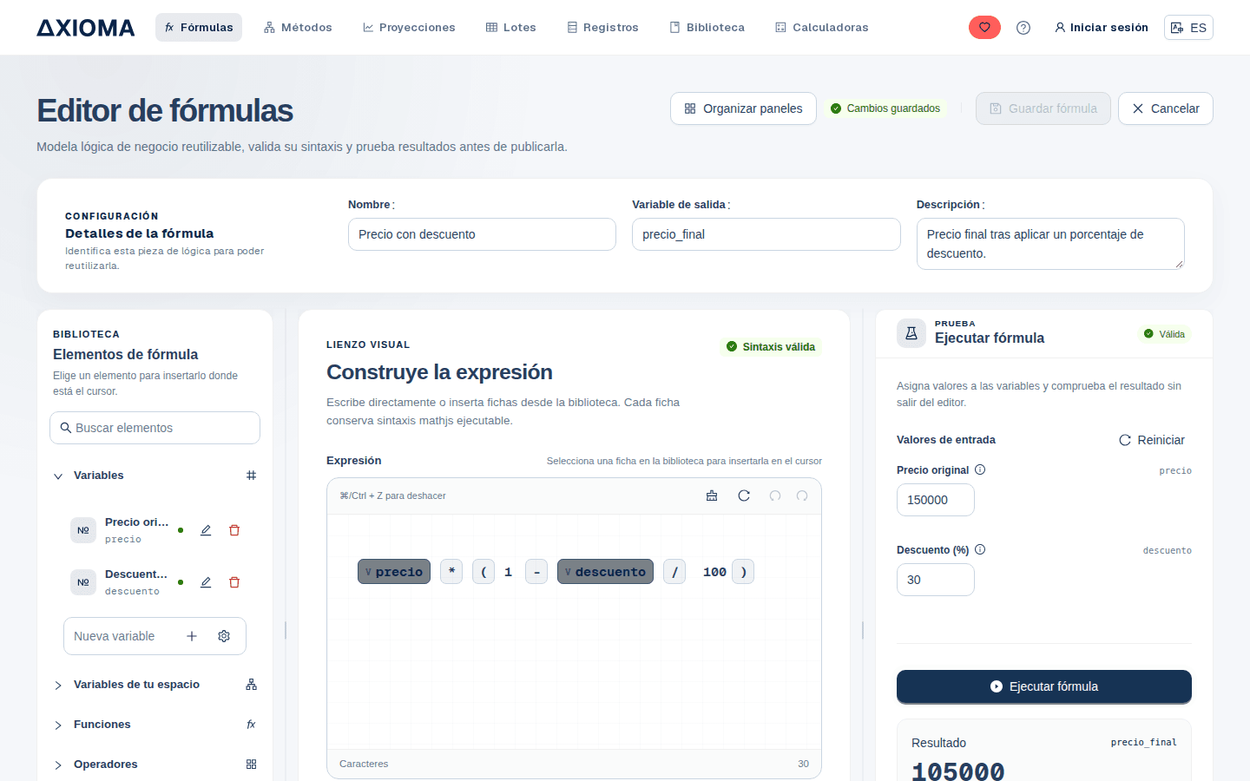Open Proyecciones navigation item

click(x=409, y=28)
